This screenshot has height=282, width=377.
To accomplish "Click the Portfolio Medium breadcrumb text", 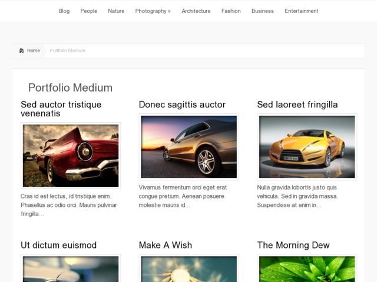I will (x=68, y=51).
